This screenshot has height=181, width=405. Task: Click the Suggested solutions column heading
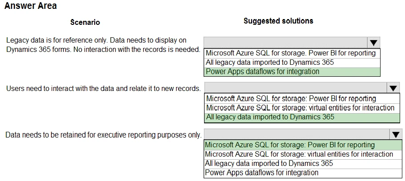[278, 21]
